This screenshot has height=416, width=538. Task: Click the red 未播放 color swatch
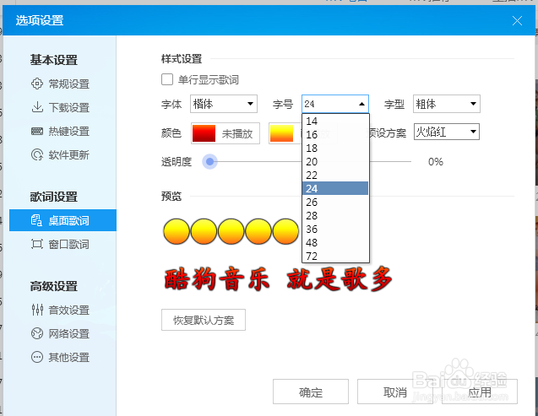204,133
